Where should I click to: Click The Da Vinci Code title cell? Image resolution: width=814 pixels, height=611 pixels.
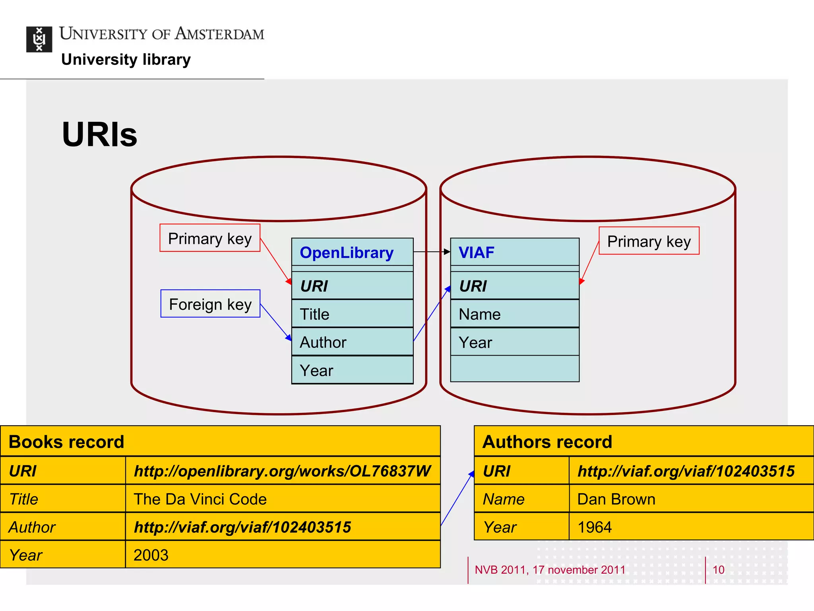tap(200, 499)
